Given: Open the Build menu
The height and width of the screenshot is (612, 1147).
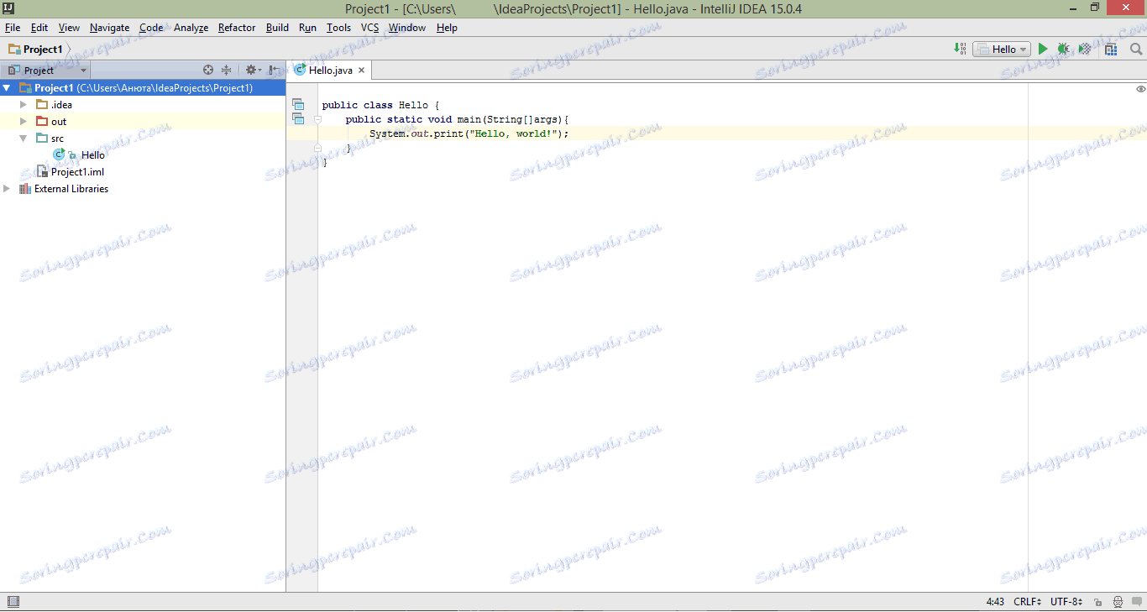Looking at the screenshot, I should (x=277, y=28).
